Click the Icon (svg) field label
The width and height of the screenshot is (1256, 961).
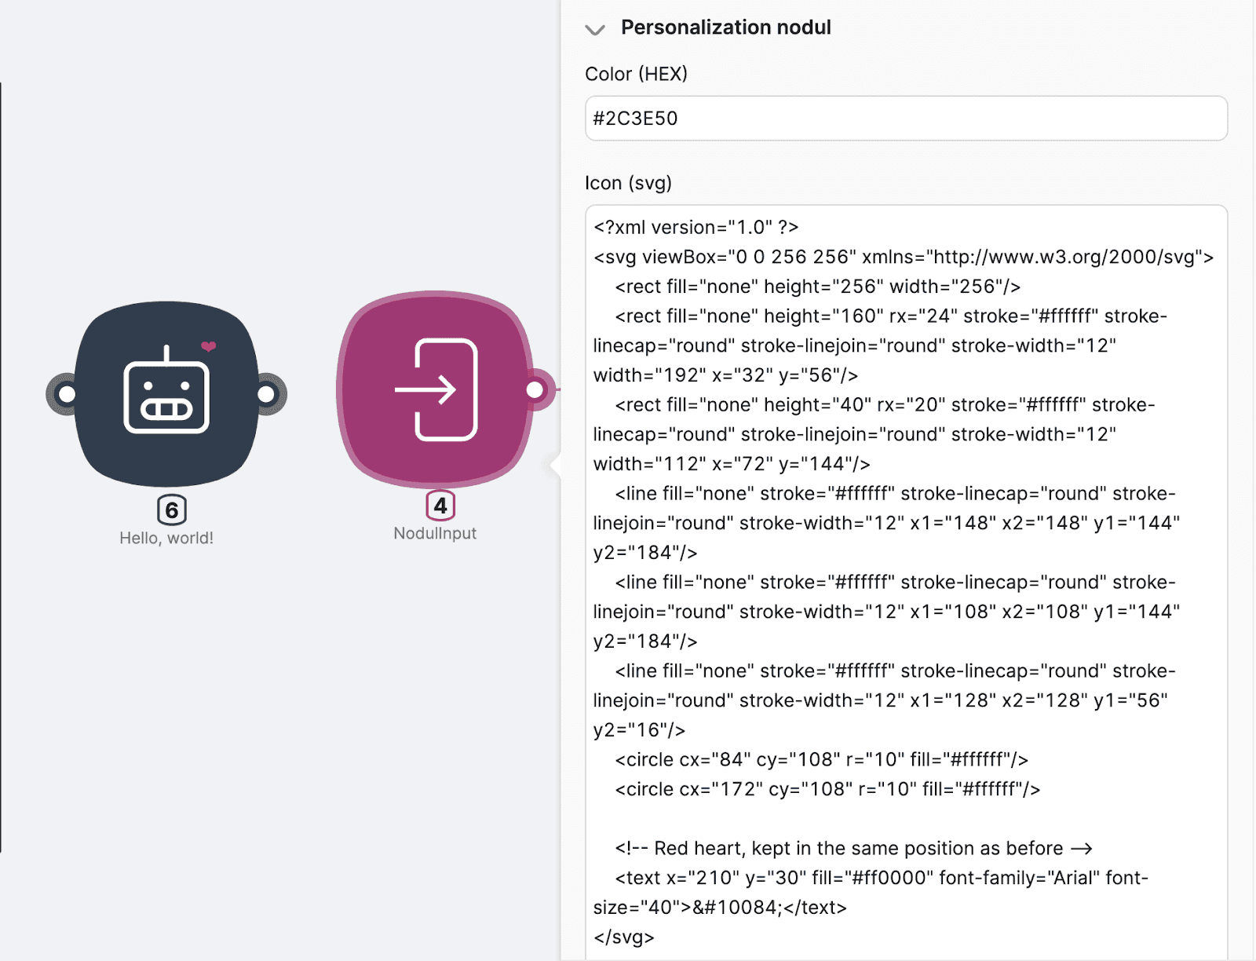pyautogui.click(x=628, y=183)
